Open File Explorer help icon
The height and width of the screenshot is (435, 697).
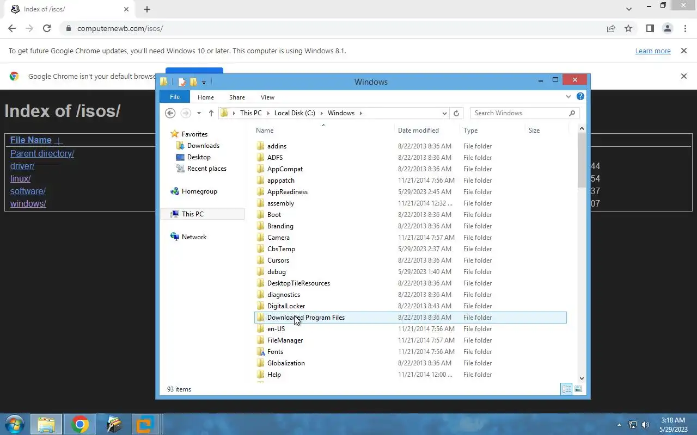[580, 97]
